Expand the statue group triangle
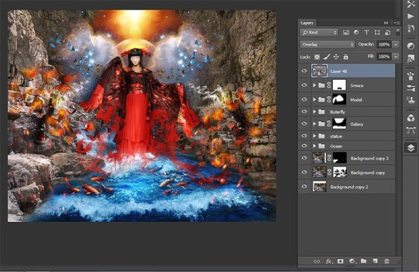419x272 pixels. (x=314, y=136)
